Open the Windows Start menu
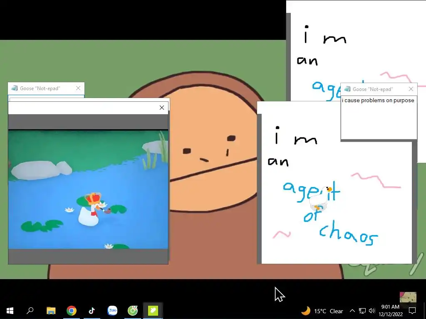Screen dimensions: 426x319 pyautogui.click(x=10, y=311)
